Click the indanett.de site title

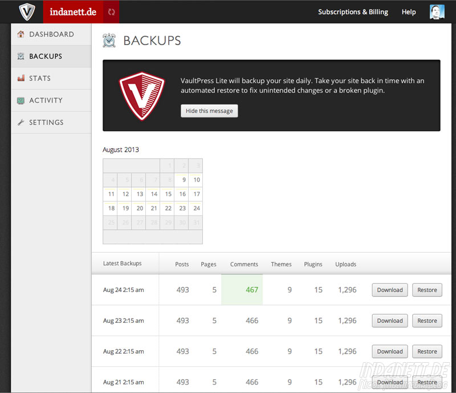click(x=73, y=12)
